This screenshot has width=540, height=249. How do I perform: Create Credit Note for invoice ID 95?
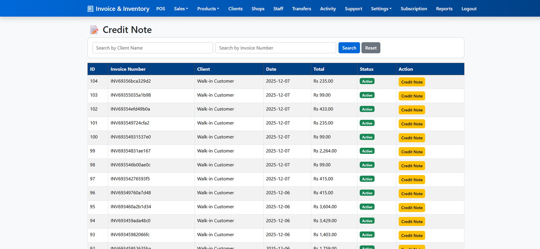tap(412, 207)
